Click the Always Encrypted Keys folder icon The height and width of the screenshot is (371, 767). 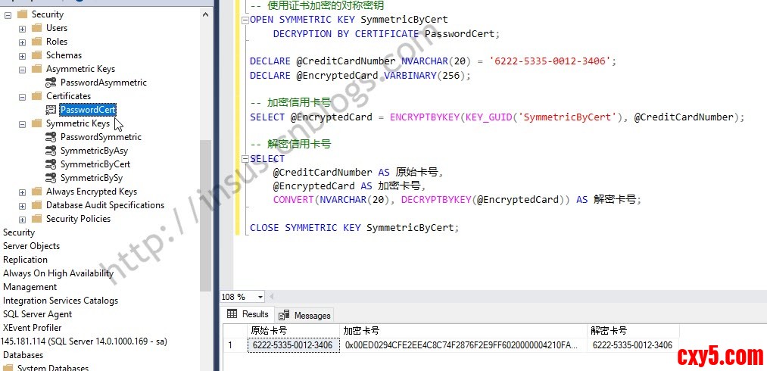point(36,192)
